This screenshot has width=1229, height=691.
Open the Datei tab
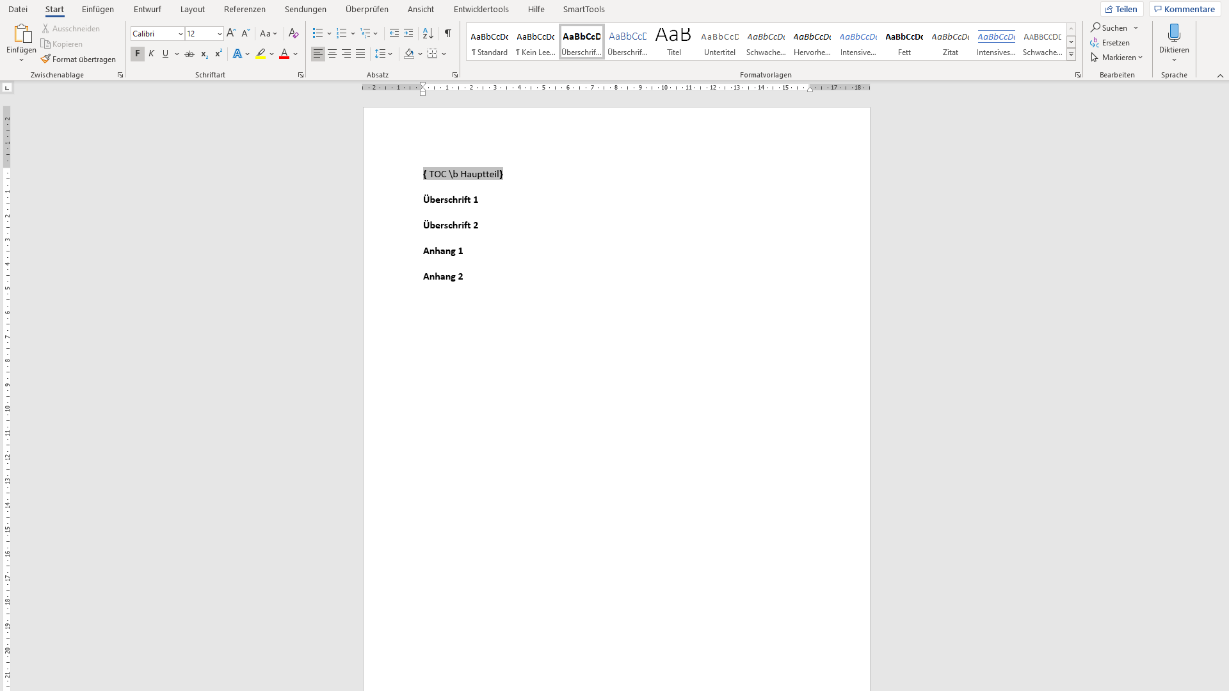click(x=18, y=9)
